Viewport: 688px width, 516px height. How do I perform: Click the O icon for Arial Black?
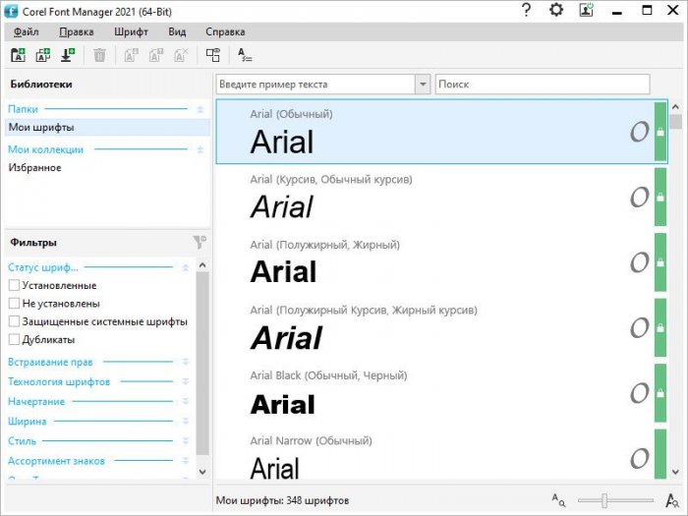click(x=639, y=393)
